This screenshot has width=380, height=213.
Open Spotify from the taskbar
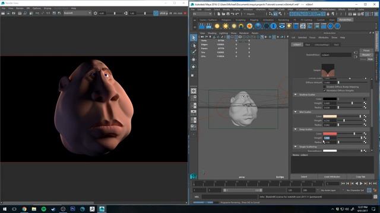(43, 209)
